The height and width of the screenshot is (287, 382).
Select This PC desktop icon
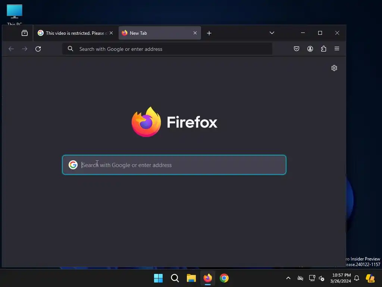tap(15, 15)
